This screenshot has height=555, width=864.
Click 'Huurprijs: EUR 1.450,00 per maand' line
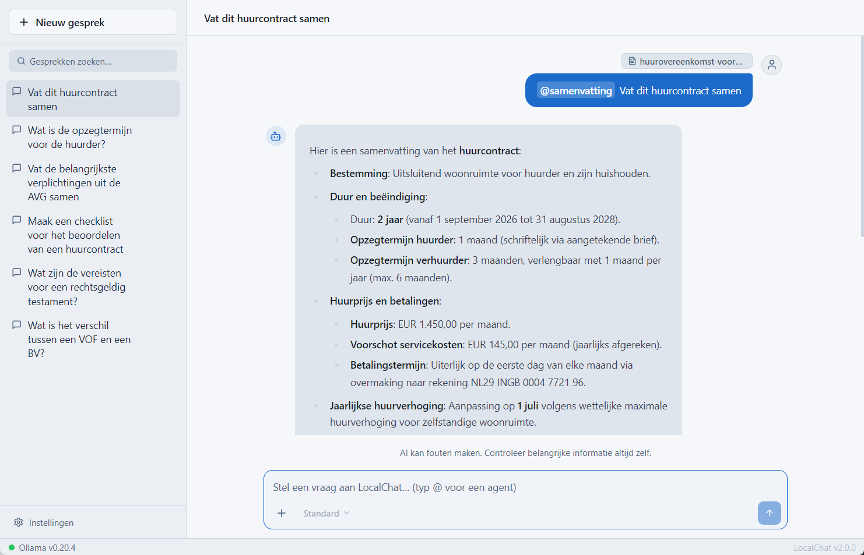point(430,324)
